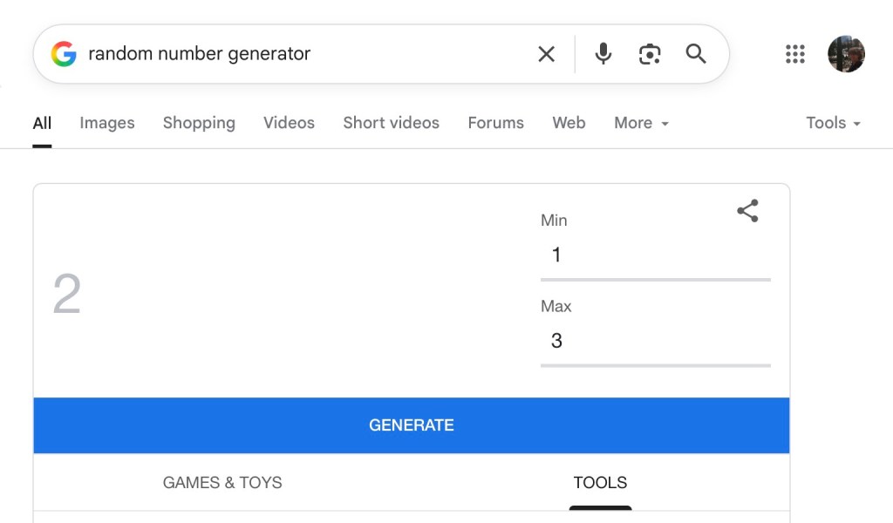893x523 pixels.
Task: Edit the Min value field
Action: [654, 255]
